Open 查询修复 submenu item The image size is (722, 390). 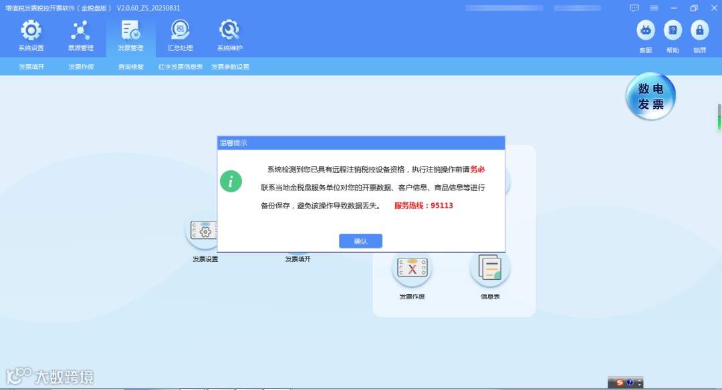(x=131, y=67)
